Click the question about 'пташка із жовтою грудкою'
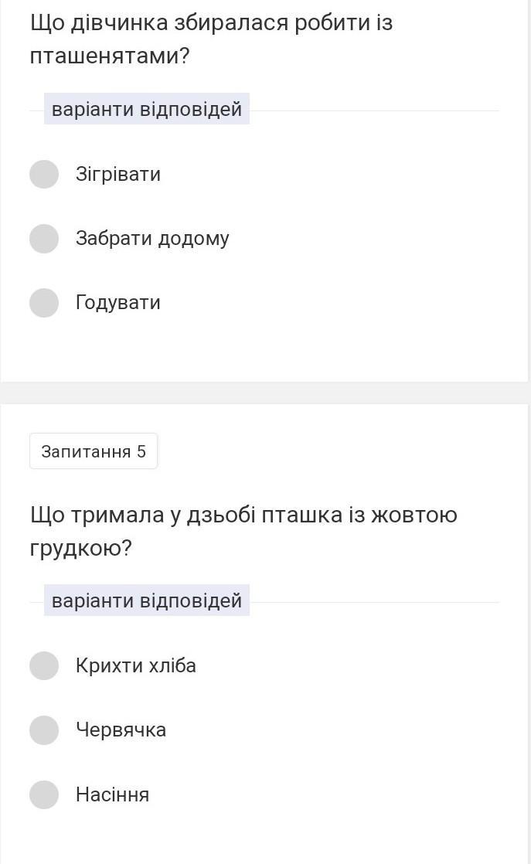The height and width of the screenshot is (864, 531). [243, 531]
